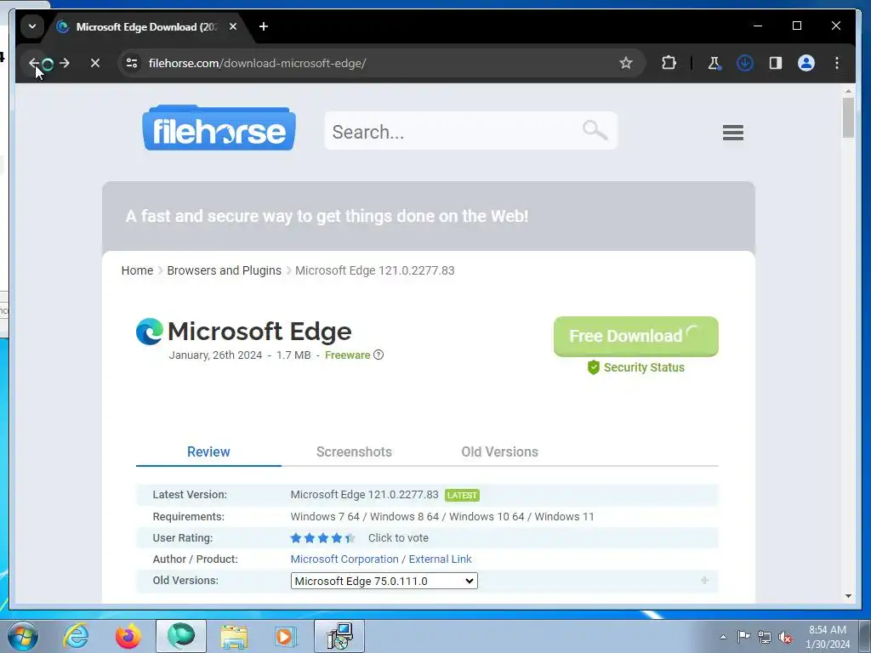
Task: Open a new browser tab
Action: point(264,26)
